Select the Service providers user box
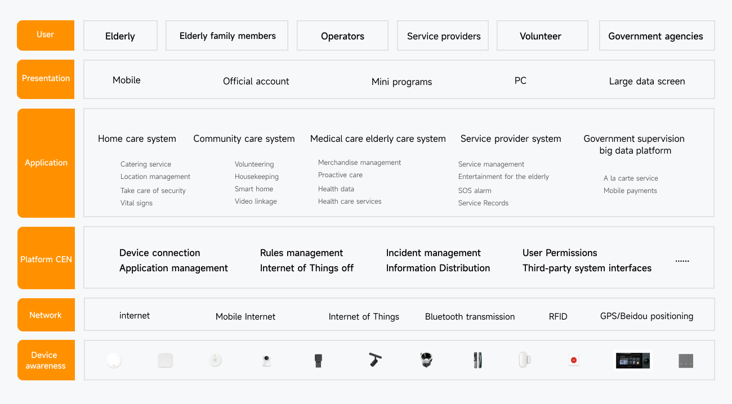Image resolution: width=732 pixels, height=404 pixels. tap(443, 36)
